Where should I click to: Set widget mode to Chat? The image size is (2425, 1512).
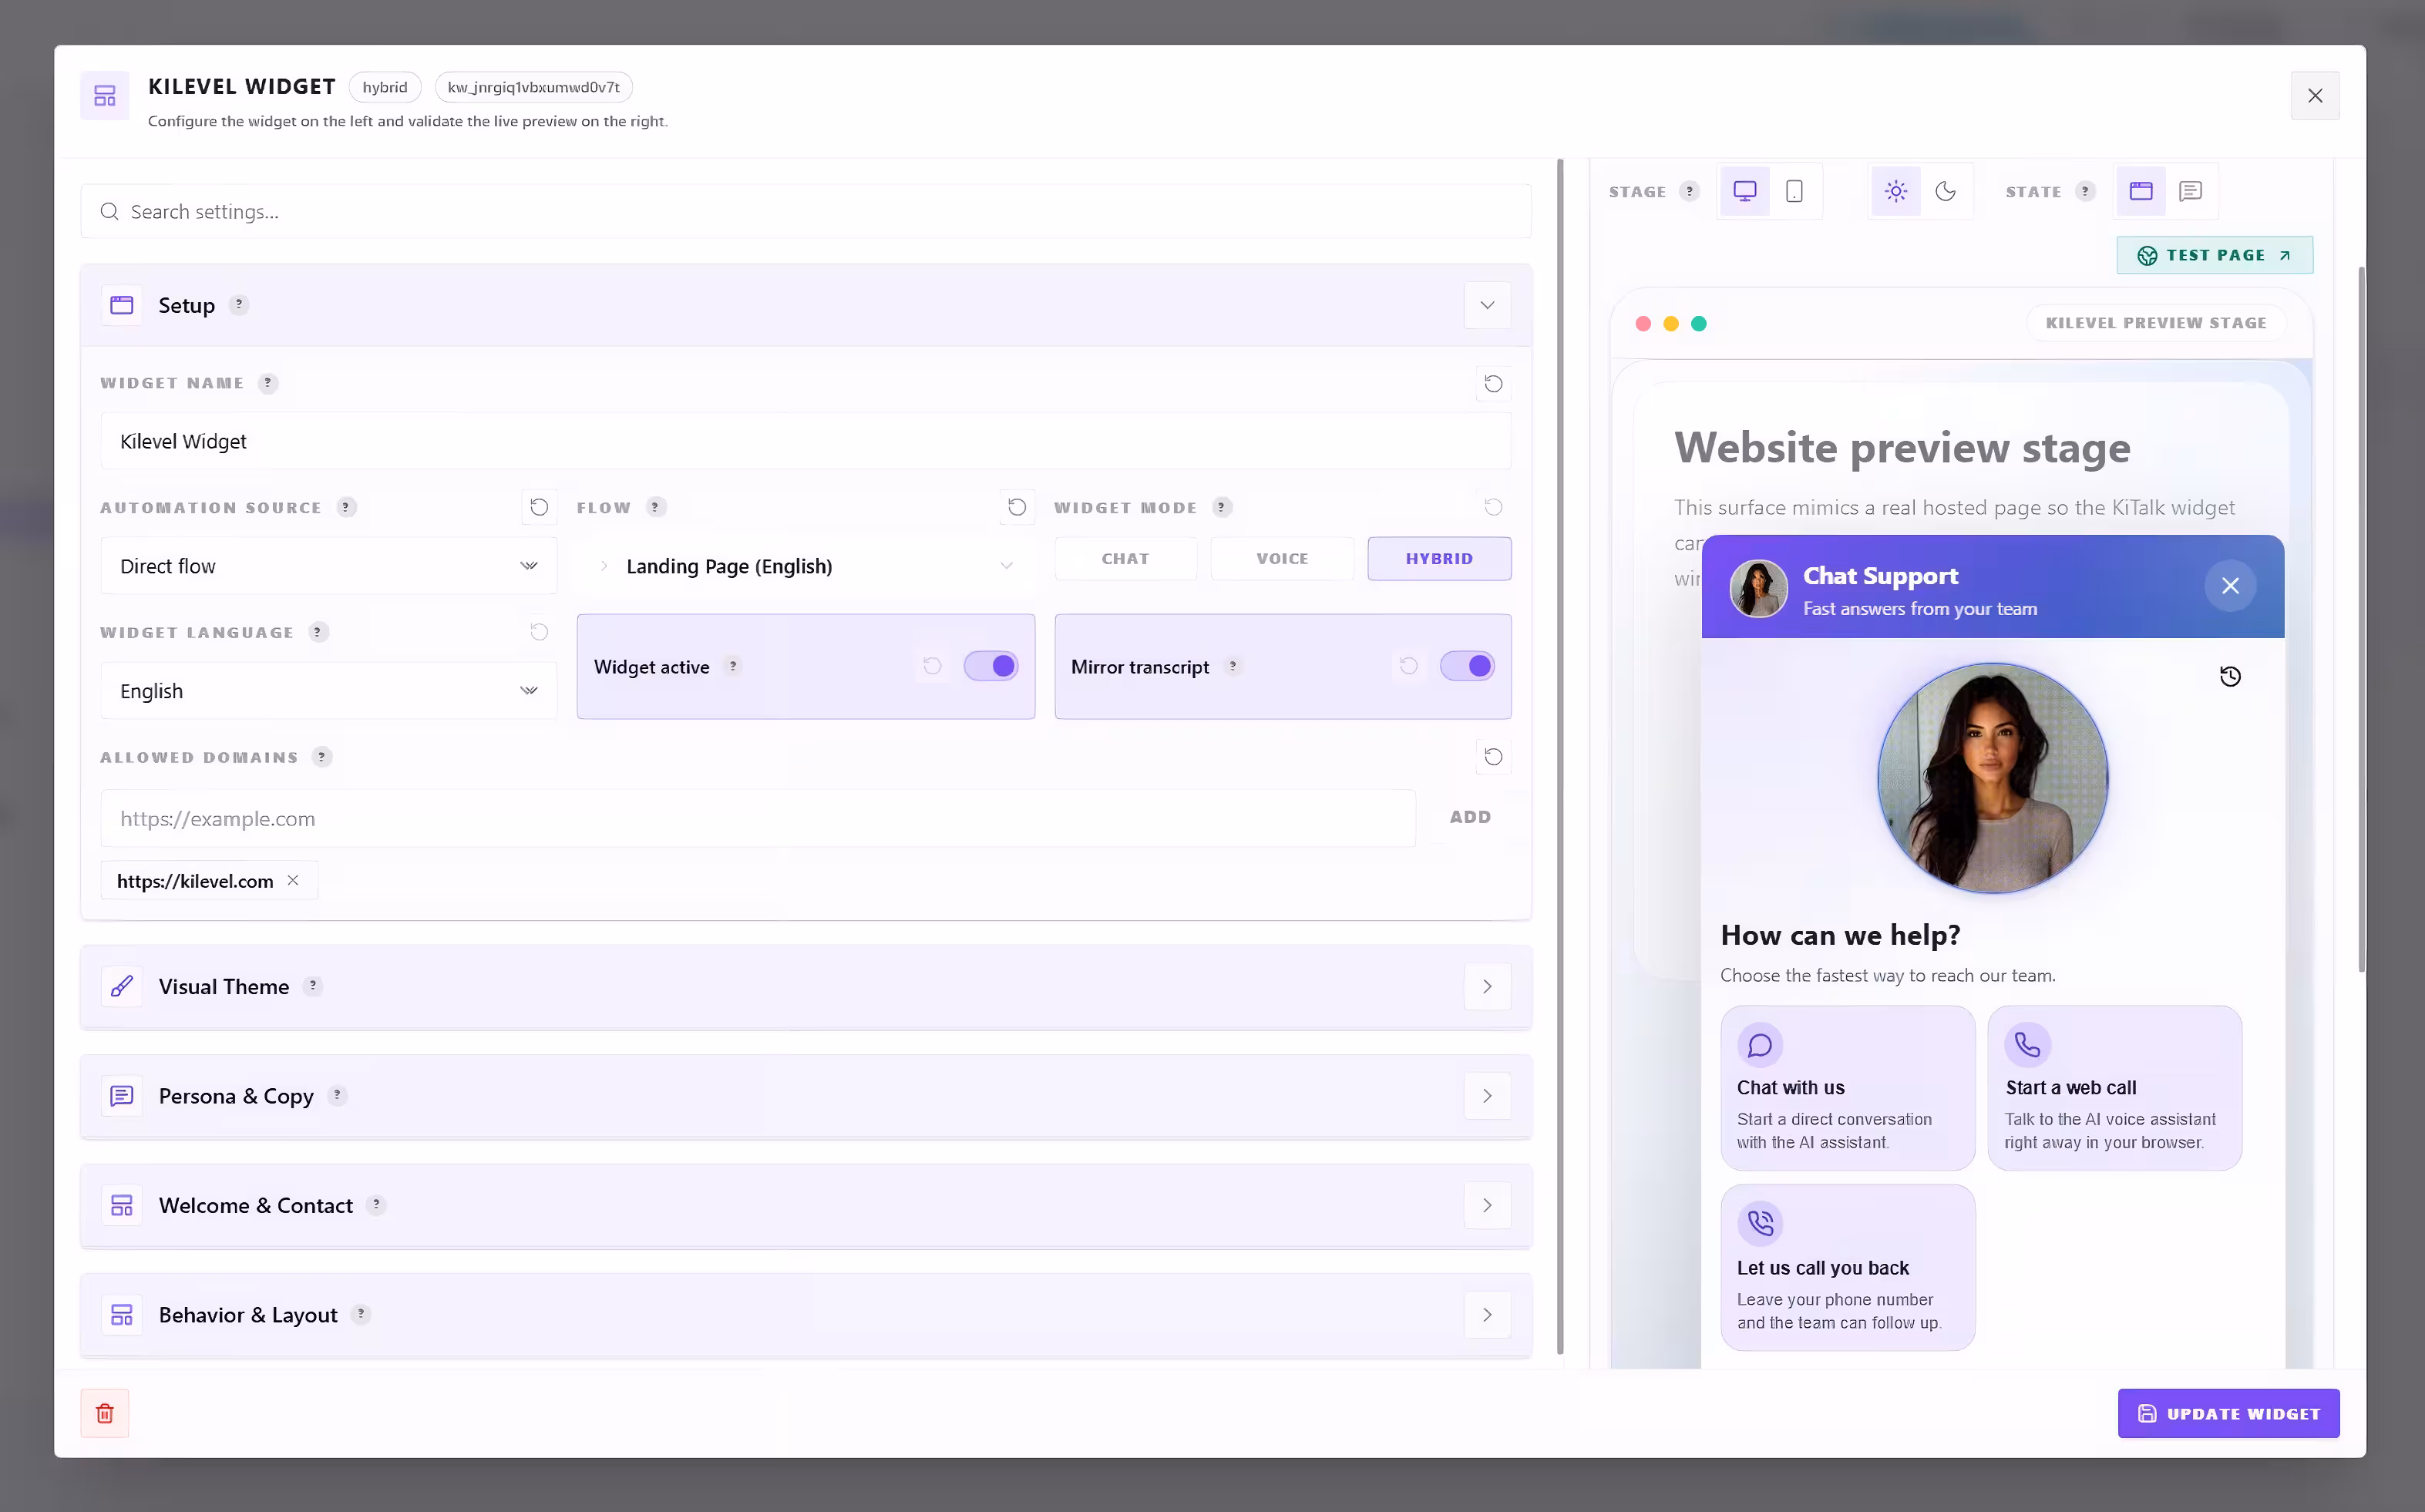click(1125, 559)
